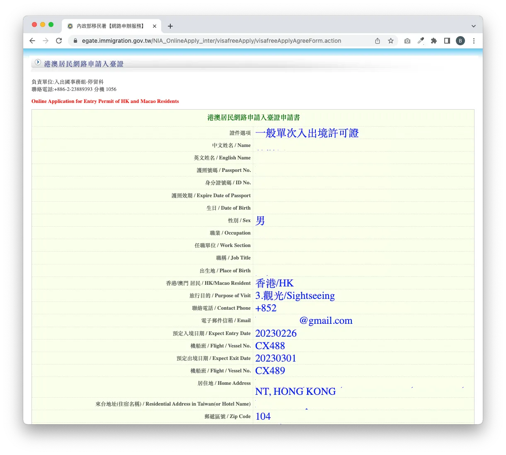Click the eyedropper extension icon

(x=421, y=41)
